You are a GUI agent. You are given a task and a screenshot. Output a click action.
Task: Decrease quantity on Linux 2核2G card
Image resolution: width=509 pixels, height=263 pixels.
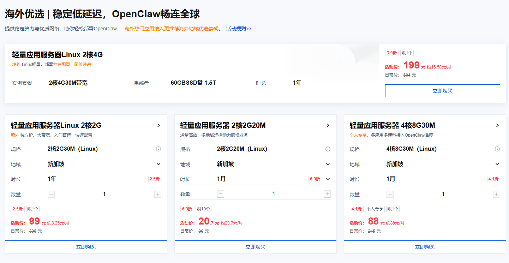pos(51,194)
